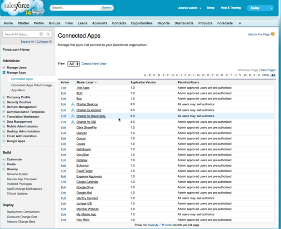This screenshot has height=229, width=281.
Task: Click the download icon beside Chatter for Android
Action: [73, 110]
